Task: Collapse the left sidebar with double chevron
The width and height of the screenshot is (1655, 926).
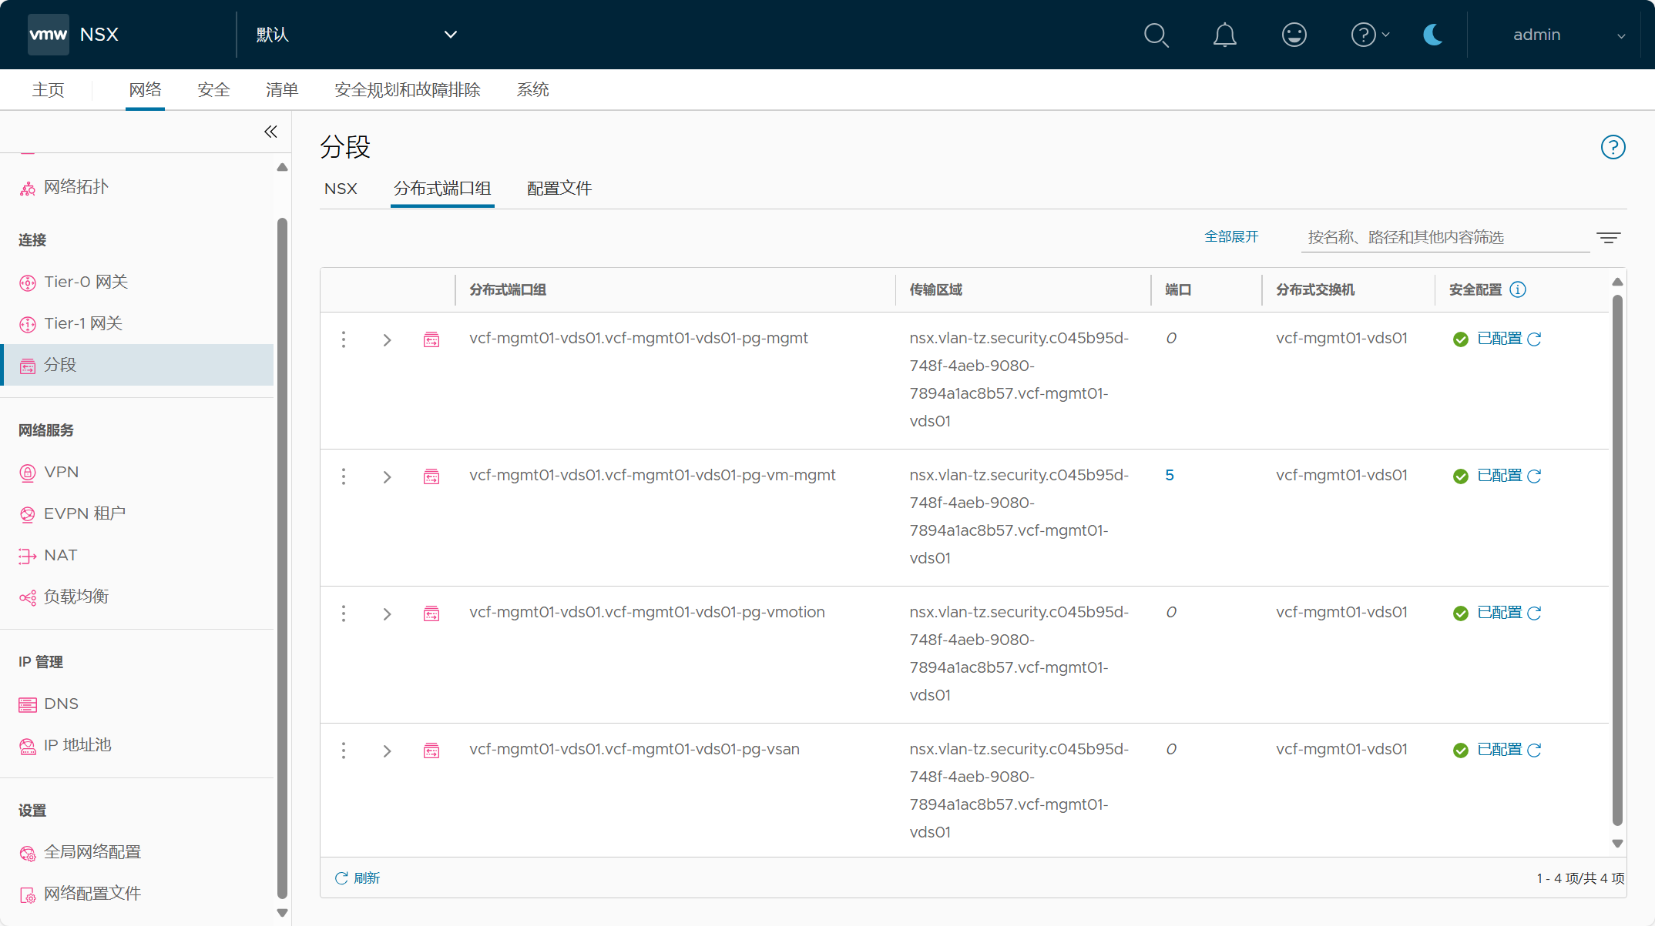Action: coord(270,132)
